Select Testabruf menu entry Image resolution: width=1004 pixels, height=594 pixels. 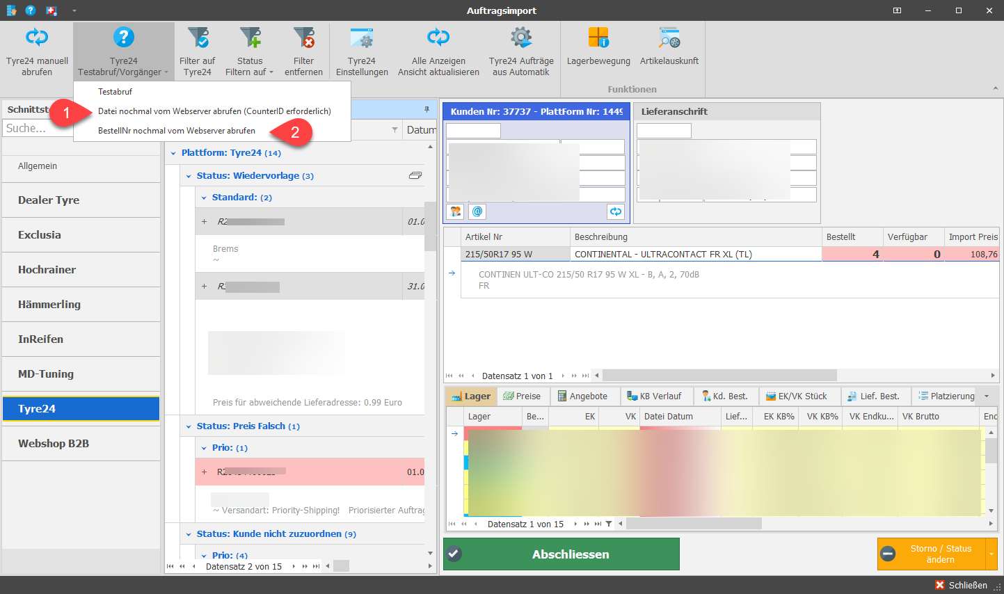115,92
